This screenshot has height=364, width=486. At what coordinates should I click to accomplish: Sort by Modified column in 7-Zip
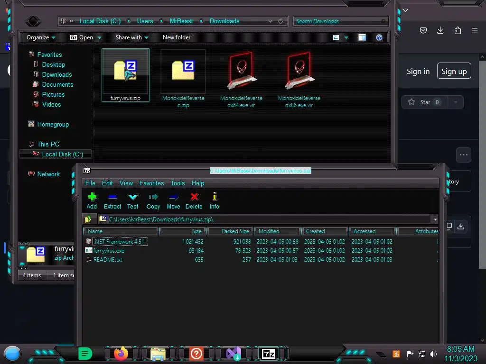[x=278, y=231]
